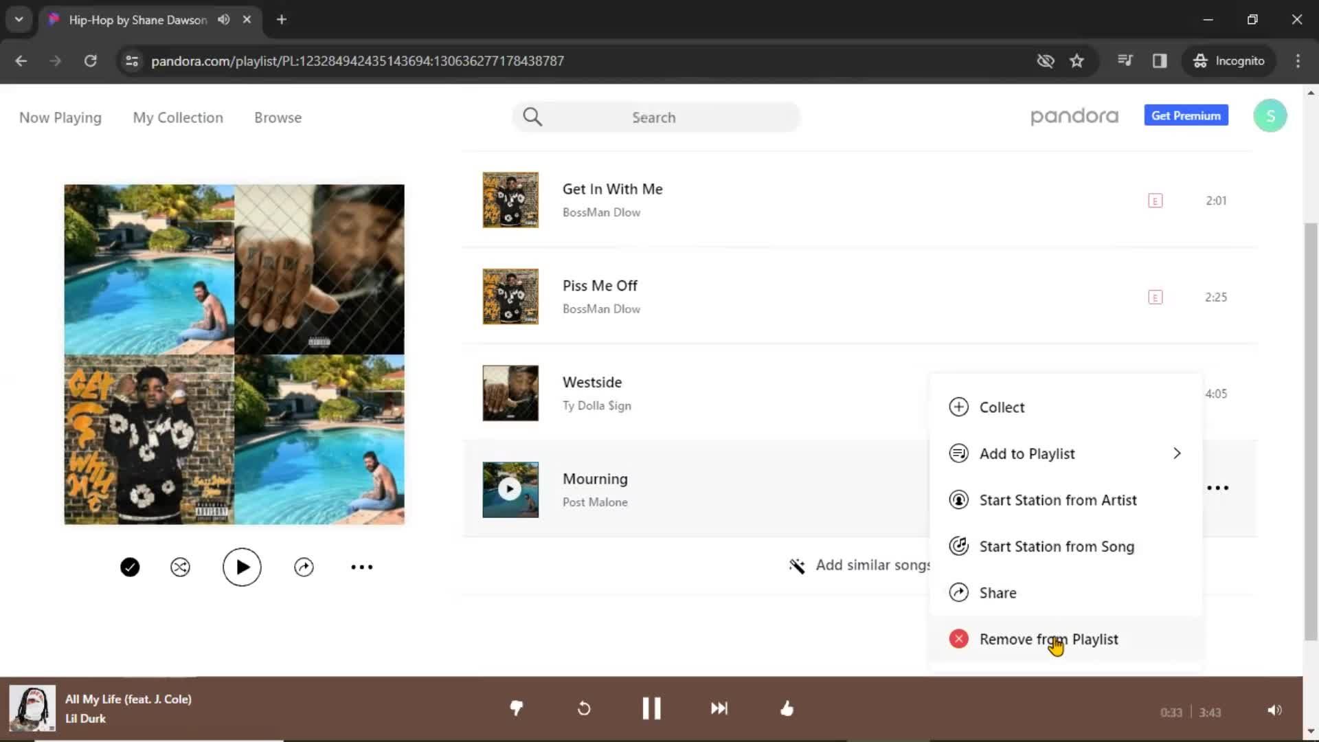
Task: Click Add similar songs
Action: click(860, 565)
